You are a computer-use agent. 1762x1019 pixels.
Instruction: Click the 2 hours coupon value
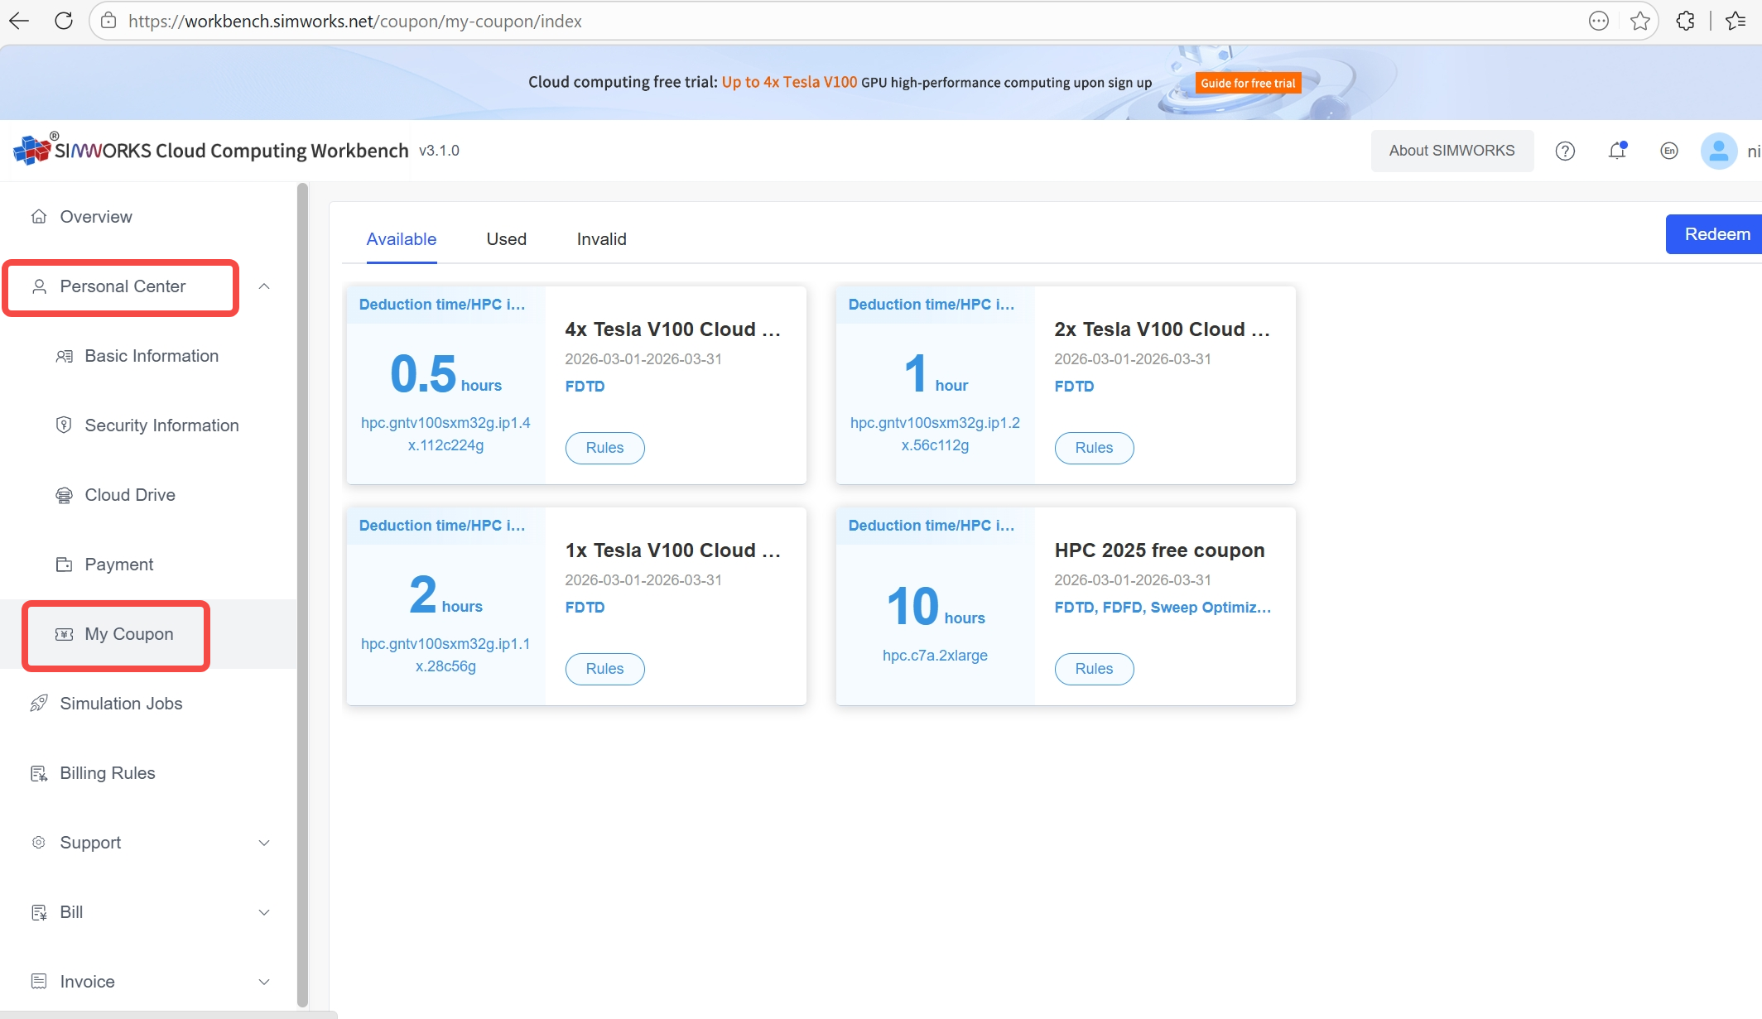pos(446,595)
